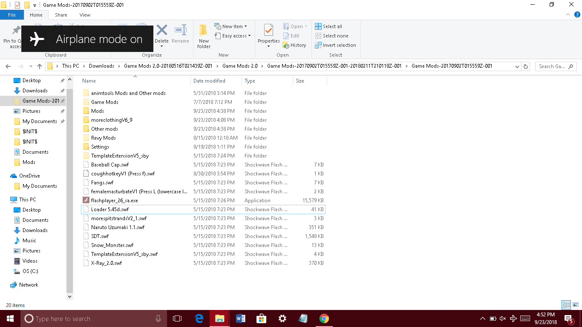Go up one folder level arrow
582x327 pixels.
[40, 66]
